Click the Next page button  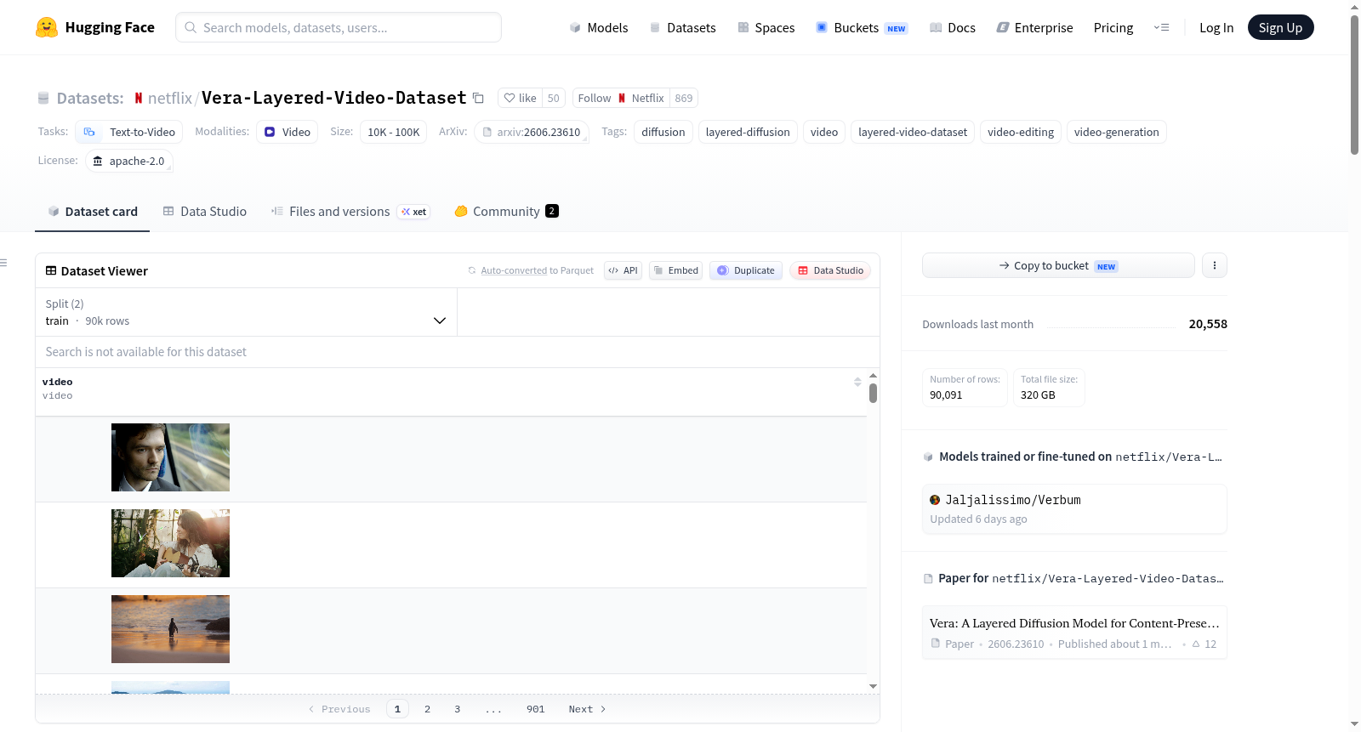tap(588, 709)
